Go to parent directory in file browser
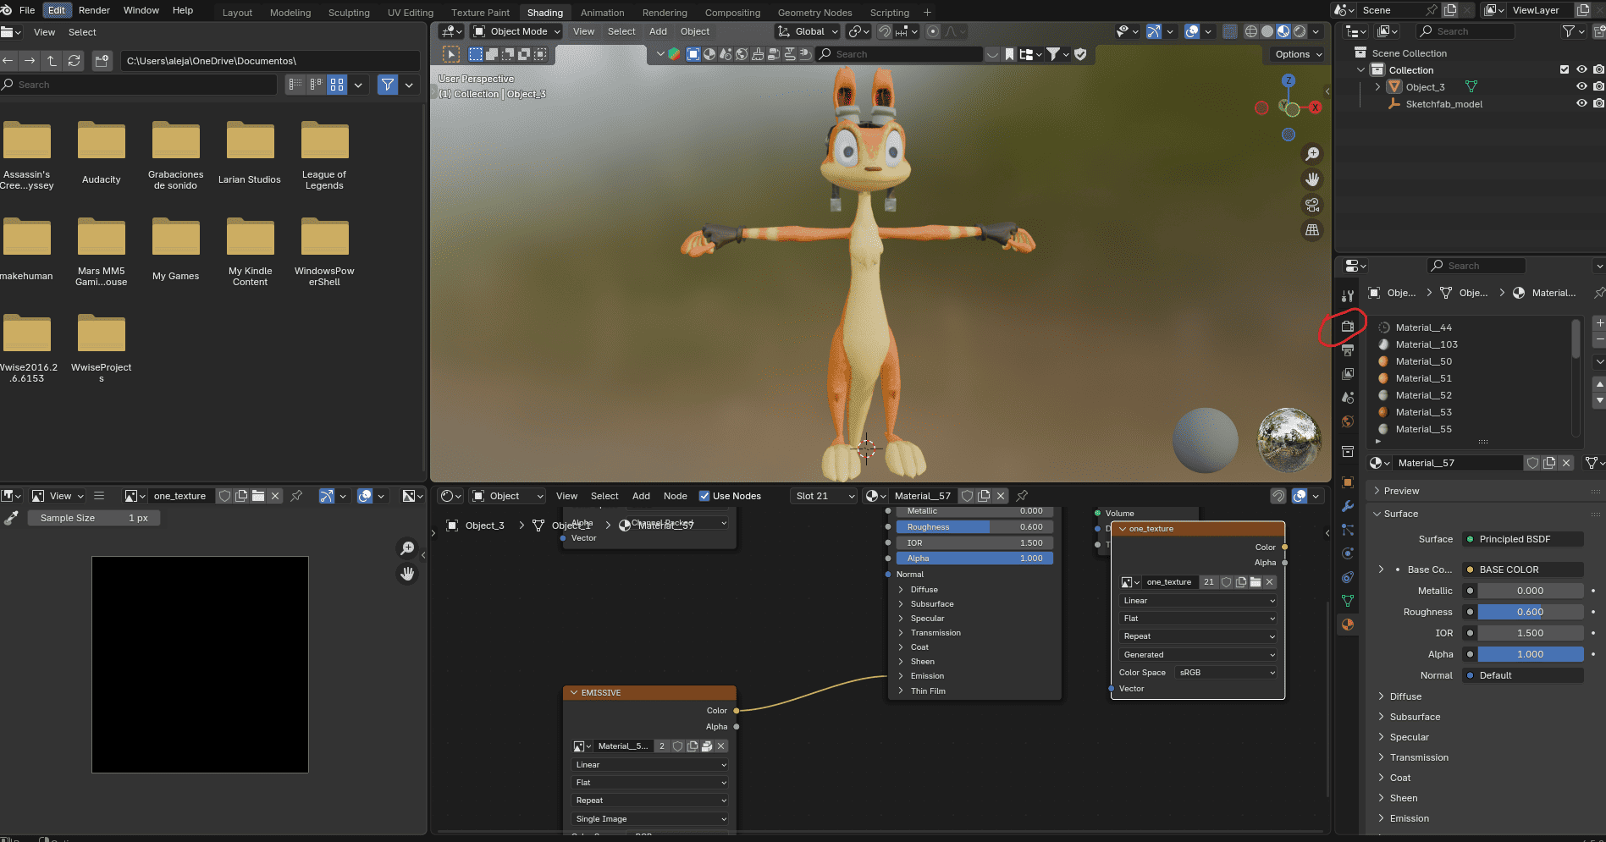The image size is (1606, 842). (52, 61)
